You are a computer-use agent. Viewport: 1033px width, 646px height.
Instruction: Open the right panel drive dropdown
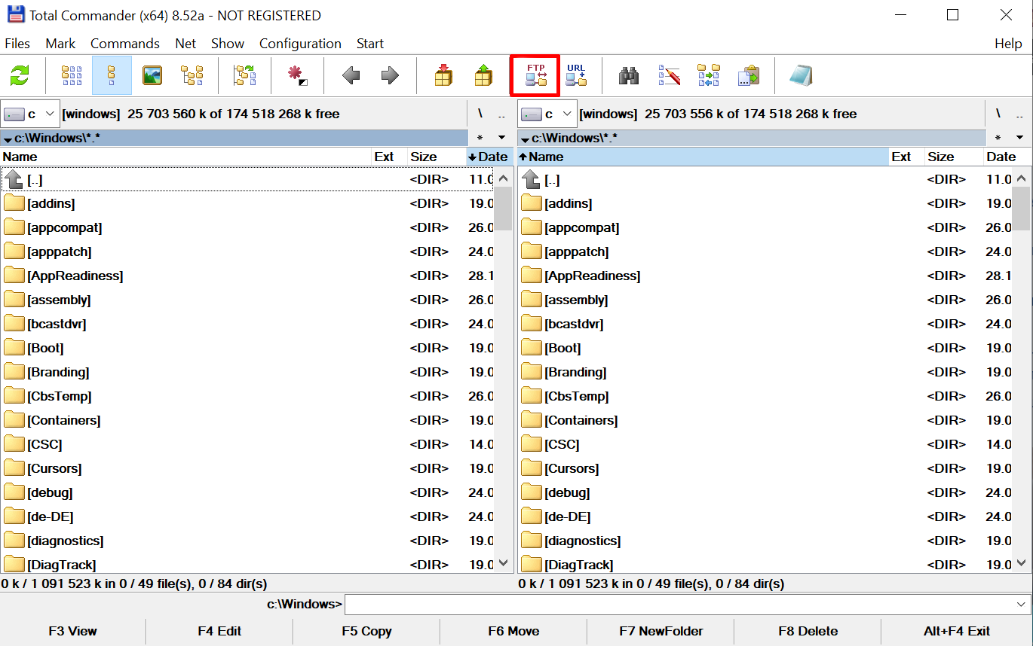pos(548,114)
